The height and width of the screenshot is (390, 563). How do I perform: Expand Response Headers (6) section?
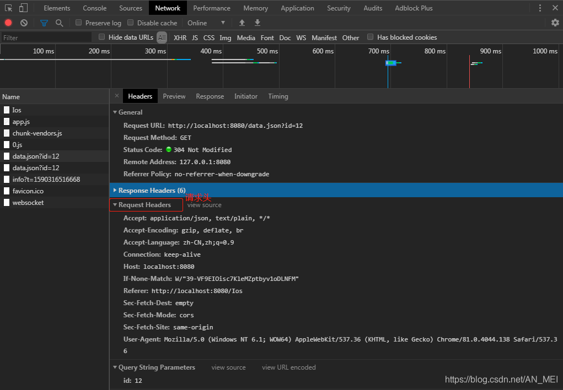(x=115, y=190)
